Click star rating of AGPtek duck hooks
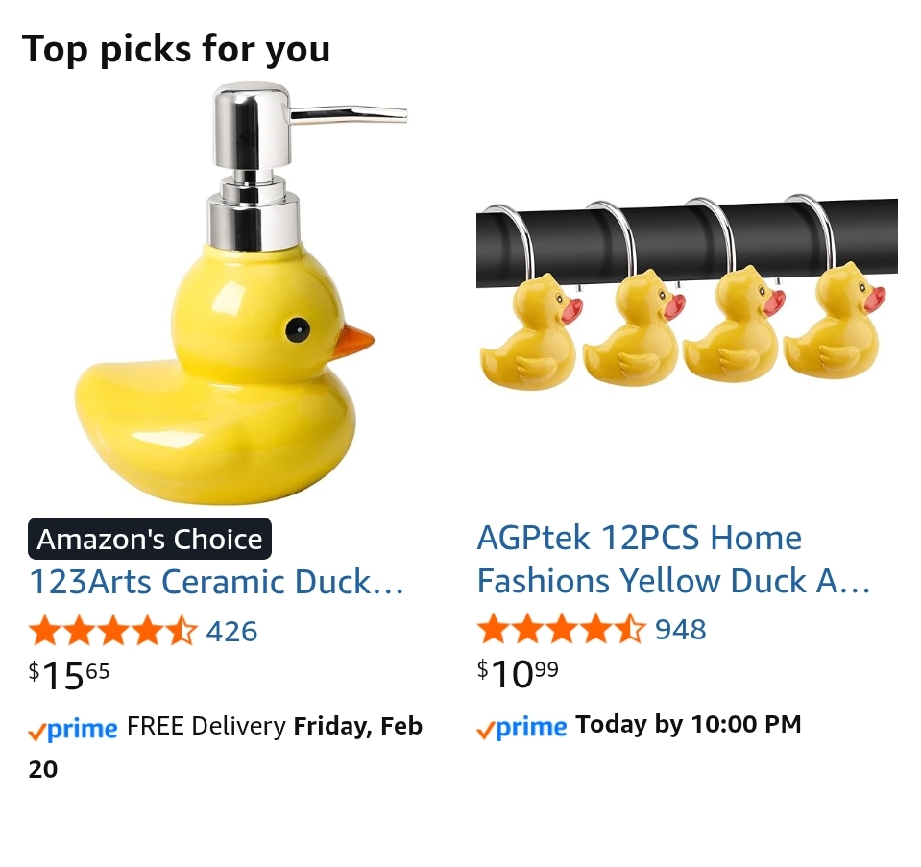The width and height of the screenshot is (921, 867). coord(561,629)
